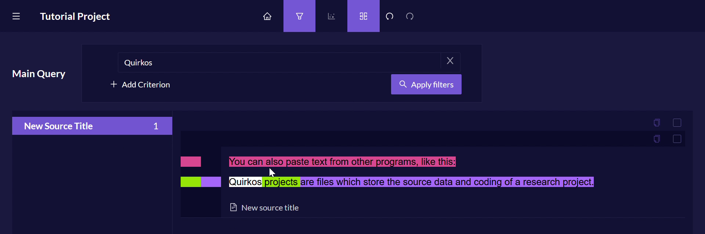Screen dimensions: 705x234
Task: Open the New source title link
Action: coord(270,208)
